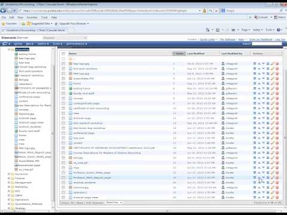The width and height of the screenshot is (287, 215).
Task: Click pencil edit icon for Diploma.jpg row
Action: 273,188
